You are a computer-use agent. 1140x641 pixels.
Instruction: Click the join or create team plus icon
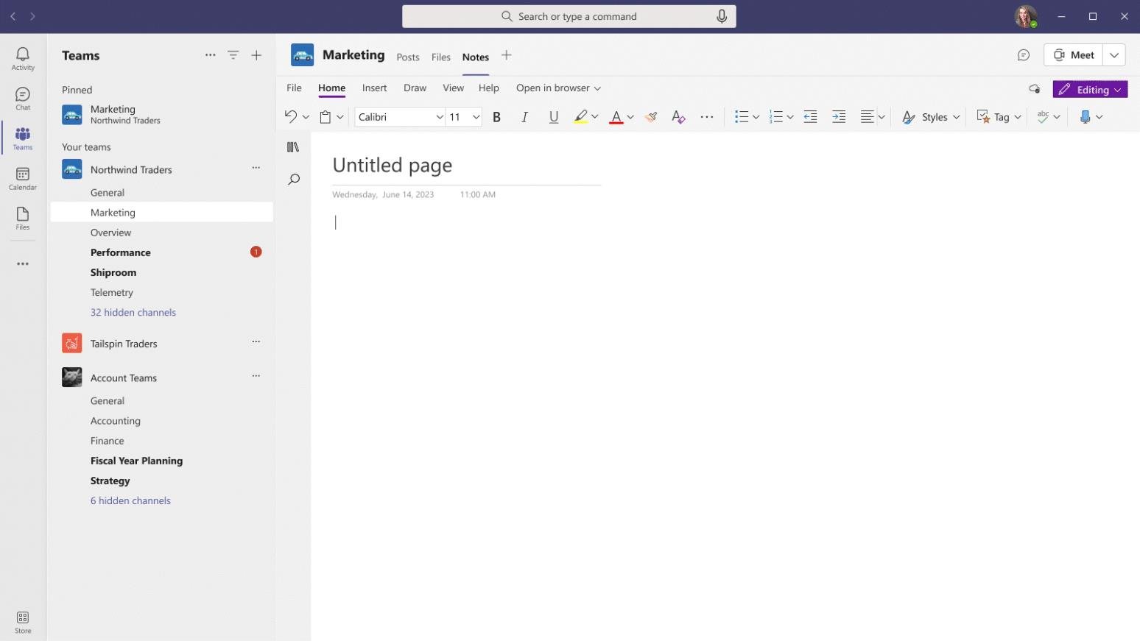[256, 55]
